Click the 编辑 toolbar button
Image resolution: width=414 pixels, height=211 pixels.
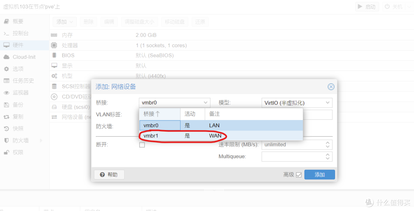click(109, 22)
